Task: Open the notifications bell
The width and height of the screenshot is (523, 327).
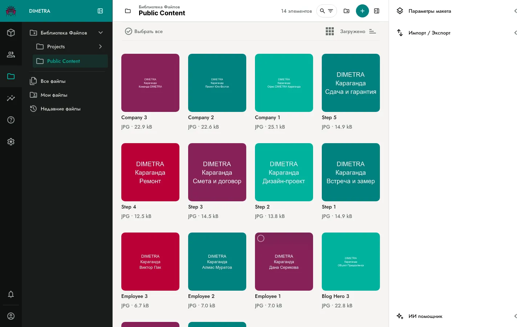Action: pyautogui.click(x=11, y=294)
